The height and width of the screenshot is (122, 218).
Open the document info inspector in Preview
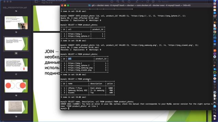coord(112,2)
